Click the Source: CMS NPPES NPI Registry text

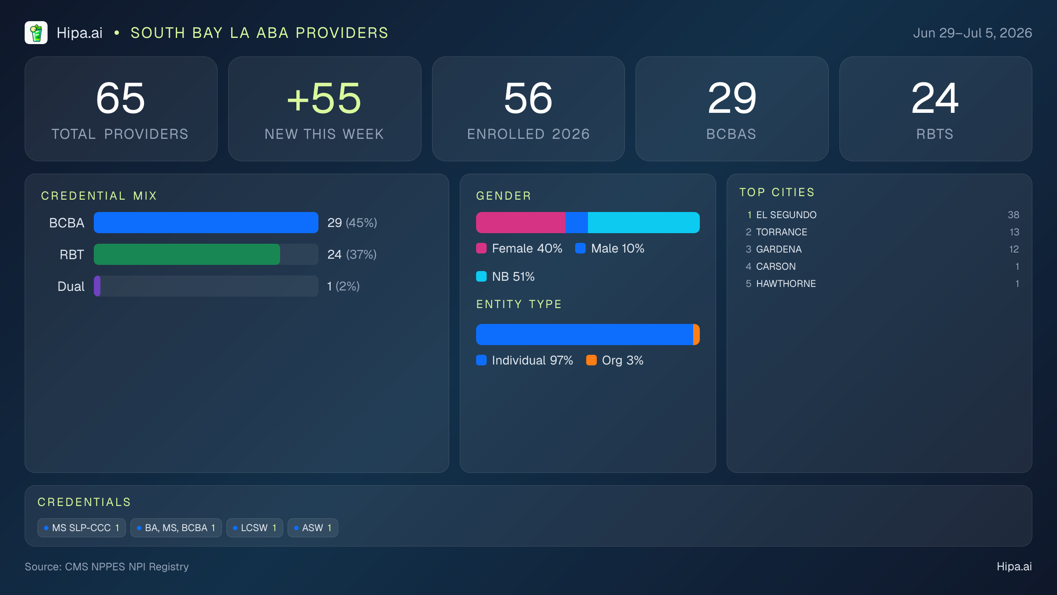tap(107, 567)
